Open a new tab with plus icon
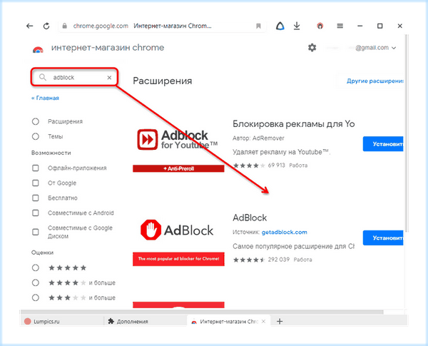The height and width of the screenshot is (346, 428). coord(280,322)
